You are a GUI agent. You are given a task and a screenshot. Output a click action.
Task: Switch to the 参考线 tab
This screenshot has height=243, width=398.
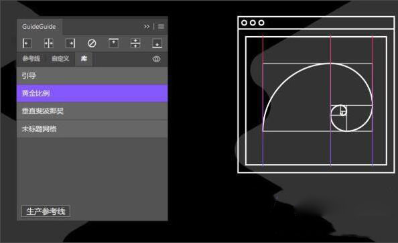tap(31, 59)
